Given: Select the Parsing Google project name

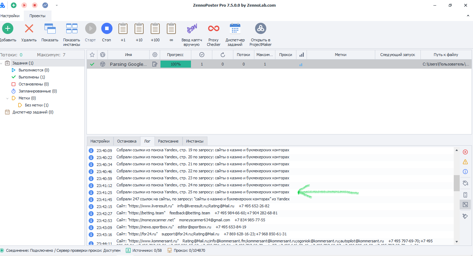Looking at the screenshot, I should click(128, 64).
